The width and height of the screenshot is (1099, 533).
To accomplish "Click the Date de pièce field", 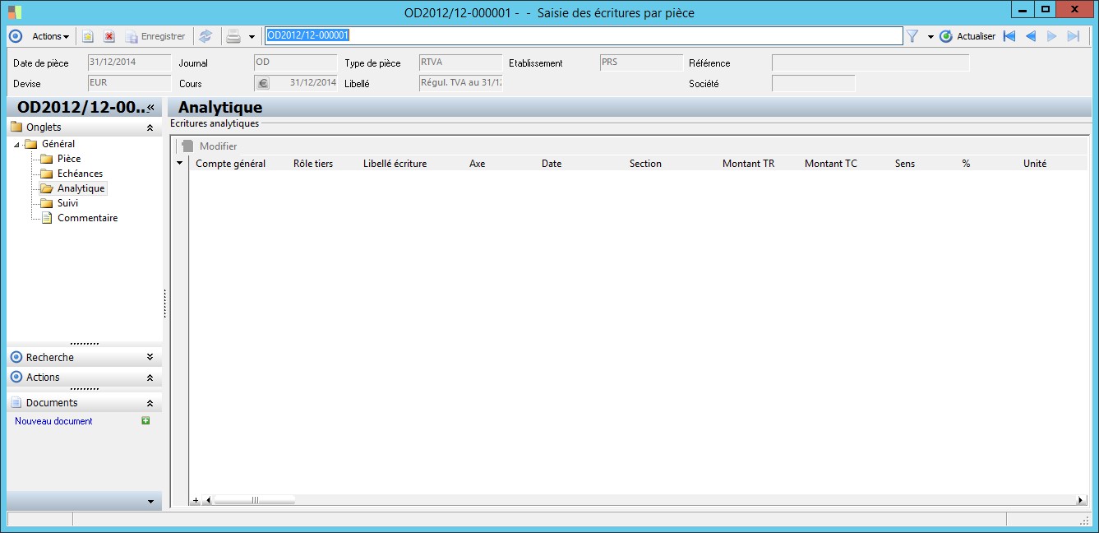I will tap(128, 63).
